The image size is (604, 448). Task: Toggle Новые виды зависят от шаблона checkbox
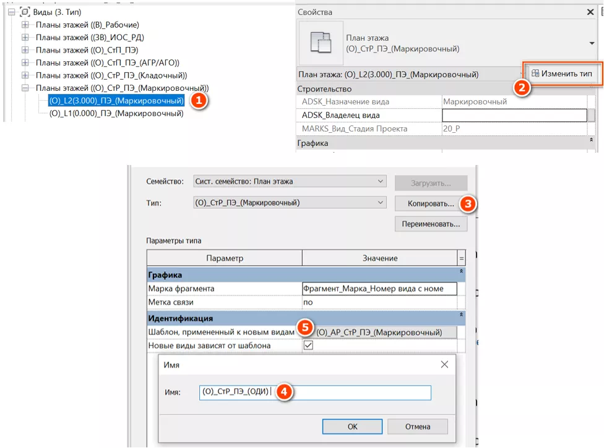308,345
